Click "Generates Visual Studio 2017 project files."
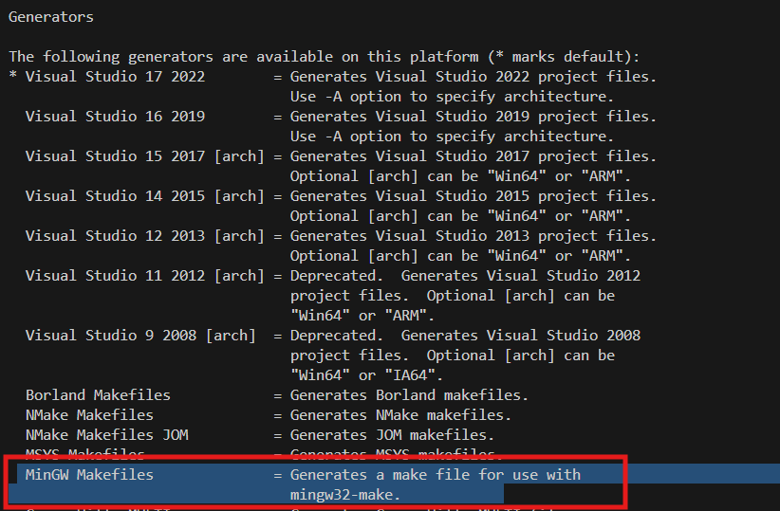The width and height of the screenshot is (780, 511). tap(474, 156)
